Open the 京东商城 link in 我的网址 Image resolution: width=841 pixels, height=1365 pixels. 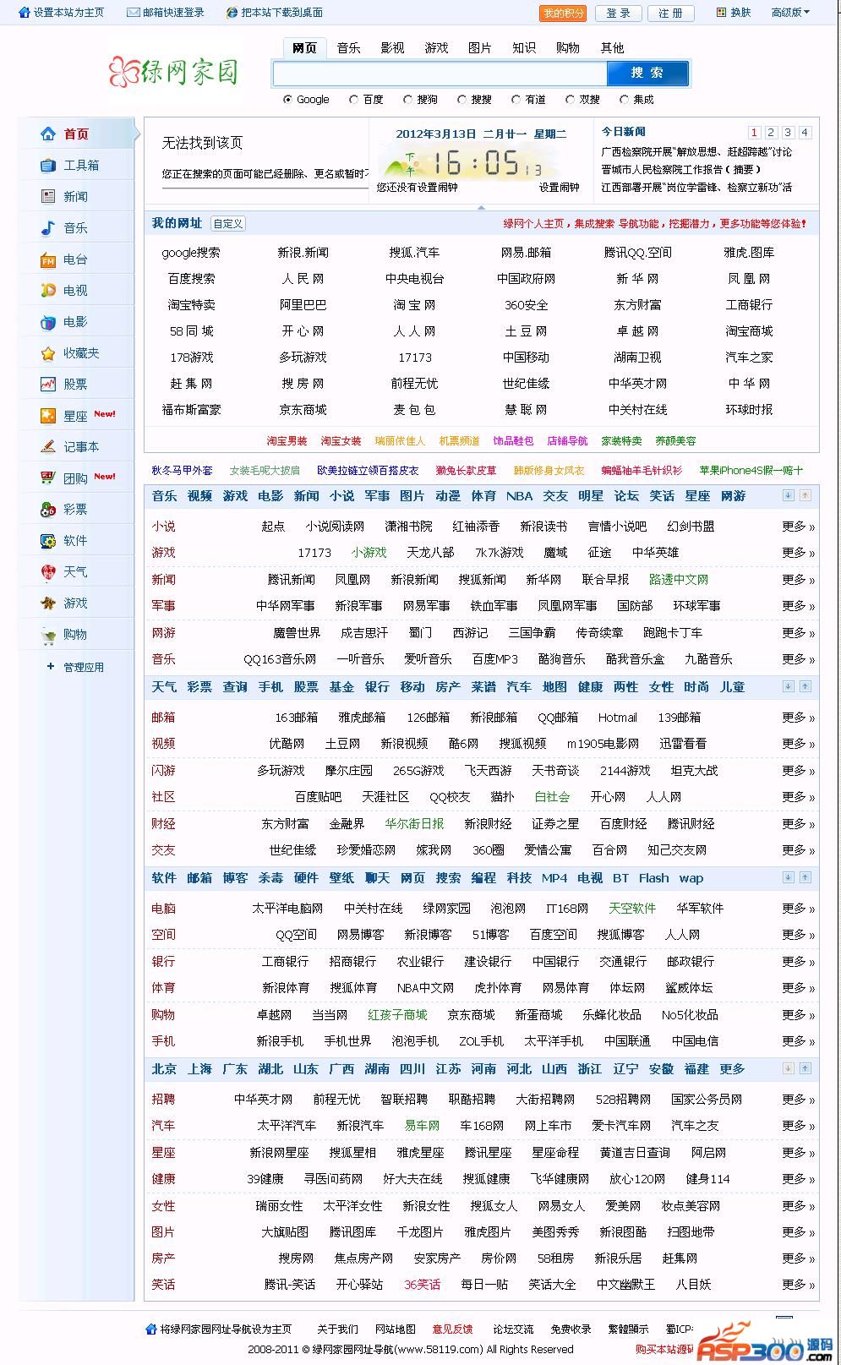click(303, 410)
